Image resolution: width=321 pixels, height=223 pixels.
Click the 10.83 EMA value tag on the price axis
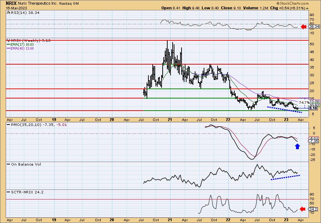pyautogui.click(x=314, y=105)
